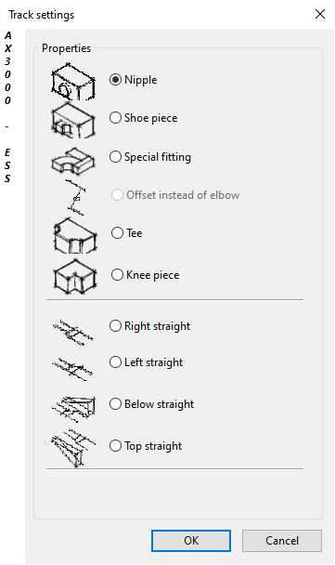Screen dimensions: 335x565
Task: Click the Top straight track icon
Action: 73,448
